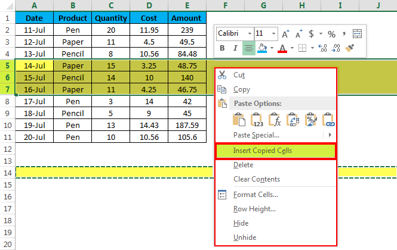Viewport: 397px width, 250px height.
Task: Open the font size 11 dropdown
Action: pos(274,34)
